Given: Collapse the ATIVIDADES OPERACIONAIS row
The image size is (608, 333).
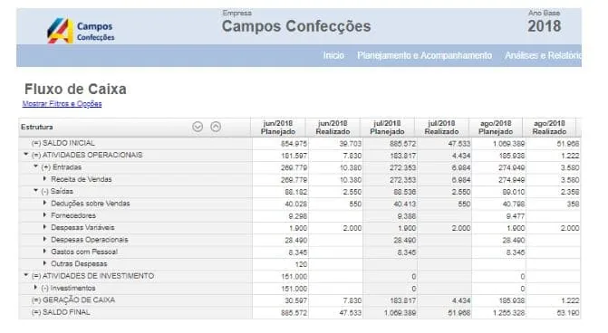Looking at the screenshot, I should (26, 155).
